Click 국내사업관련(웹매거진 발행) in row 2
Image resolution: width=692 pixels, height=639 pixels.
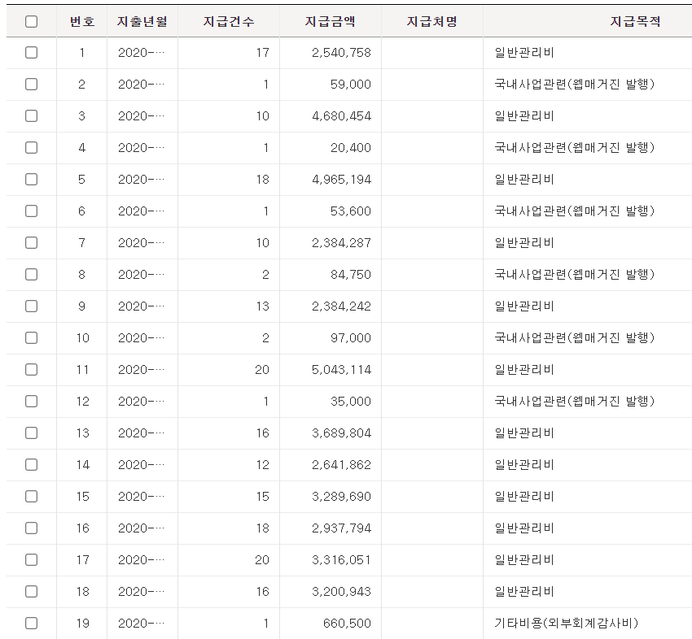(x=574, y=85)
